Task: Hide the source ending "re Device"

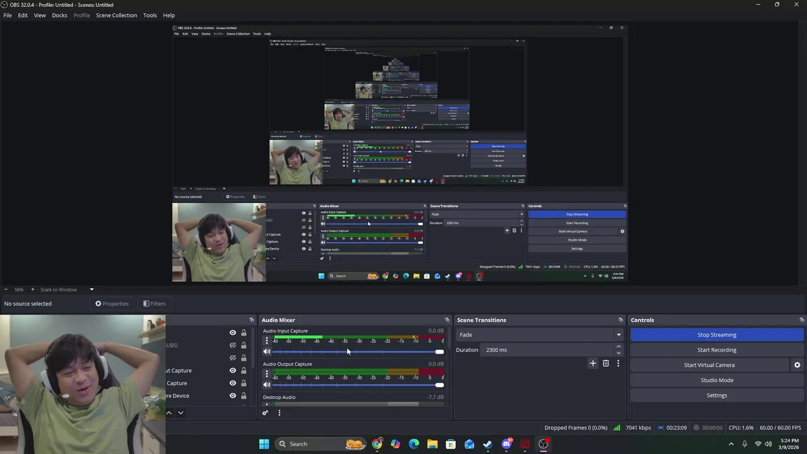Action: [233, 396]
